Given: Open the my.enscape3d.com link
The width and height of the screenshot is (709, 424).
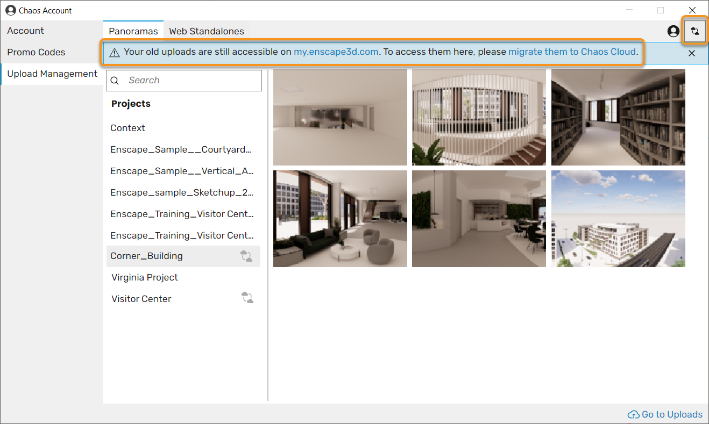Looking at the screenshot, I should [x=336, y=52].
